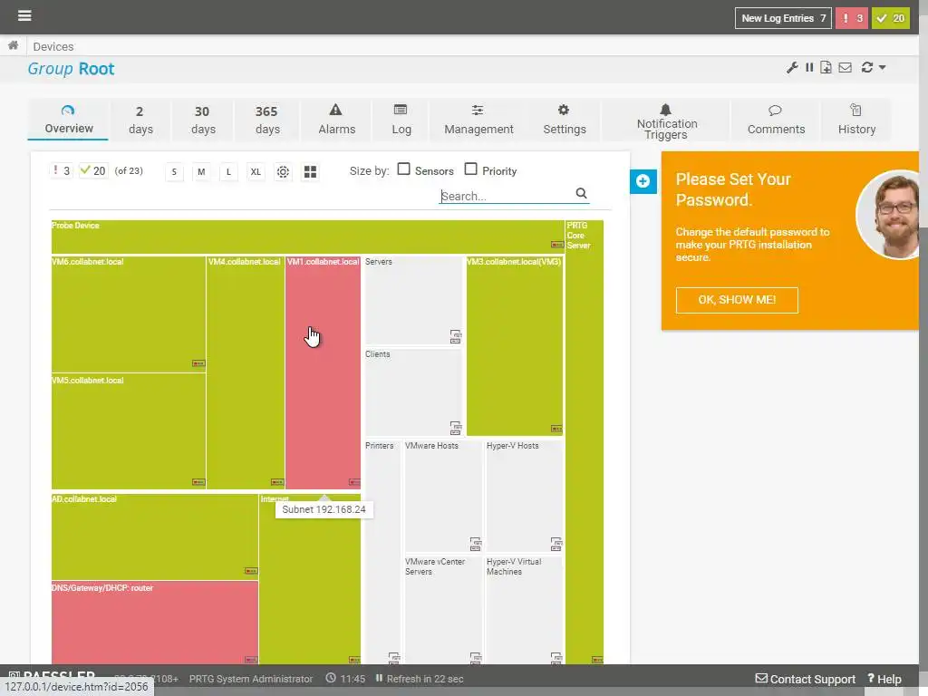Open the Settings tab
The height and width of the screenshot is (696, 928).
point(564,121)
